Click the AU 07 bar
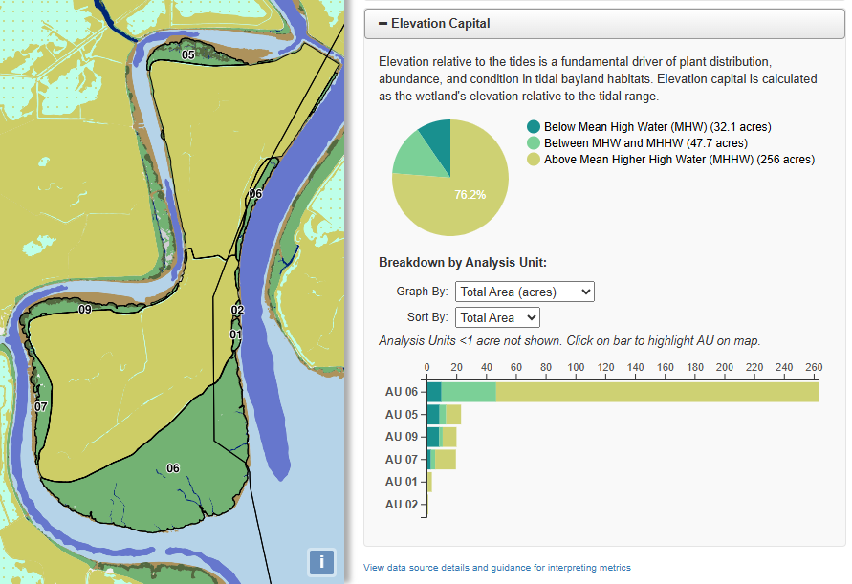The width and height of the screenshot is (852, 584). [441, 459]
